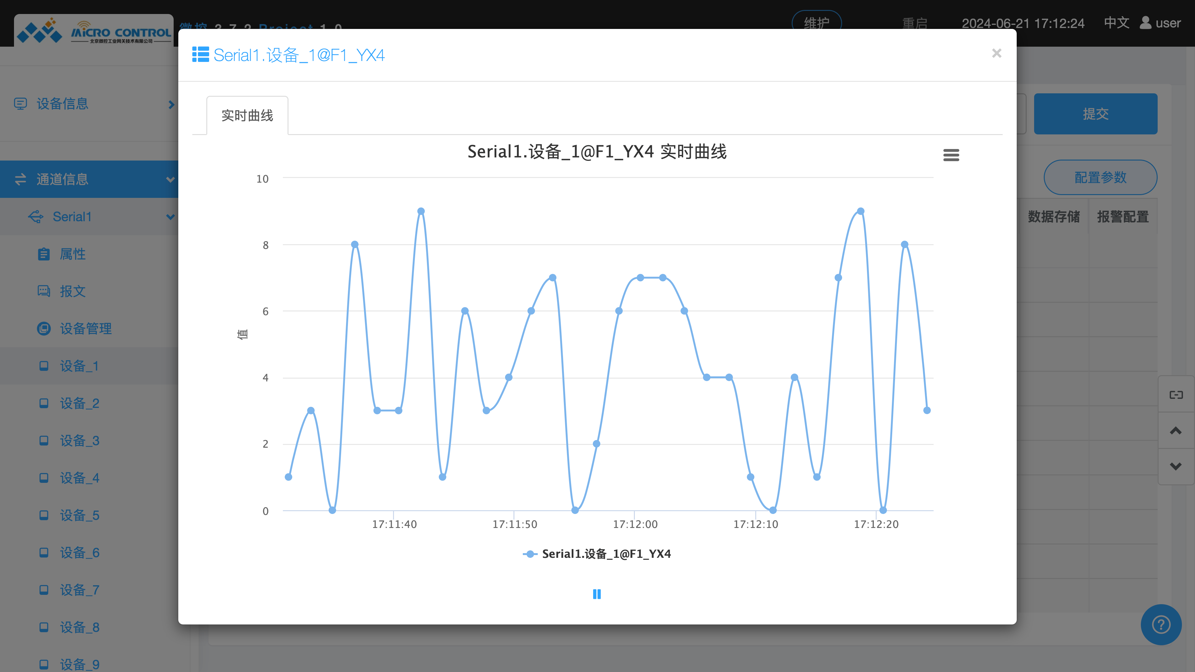Close the Serial1 curve dialog

996,53
